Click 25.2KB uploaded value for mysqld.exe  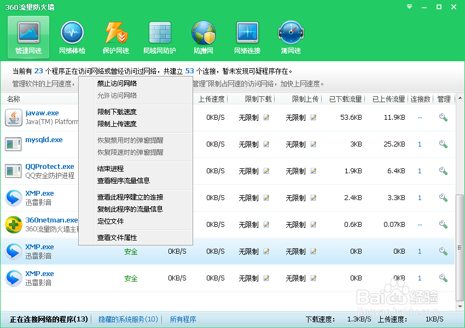point(394,144)
